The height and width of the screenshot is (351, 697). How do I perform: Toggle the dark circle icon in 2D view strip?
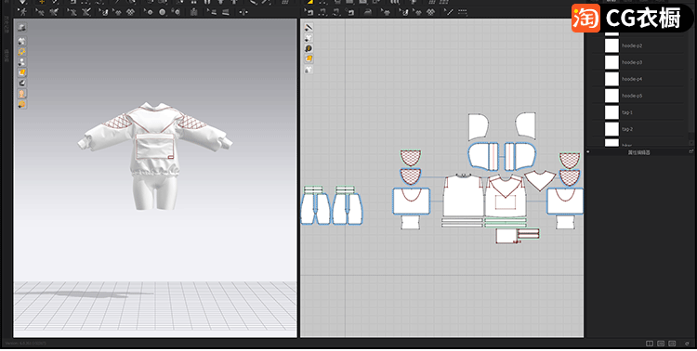[309, 48]
